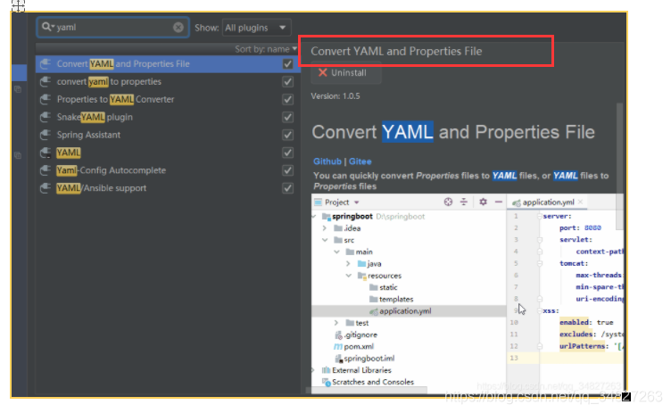Click plugin icon beside convert yaml to properties
Screen dimensions: 671x413
[46, 82]
